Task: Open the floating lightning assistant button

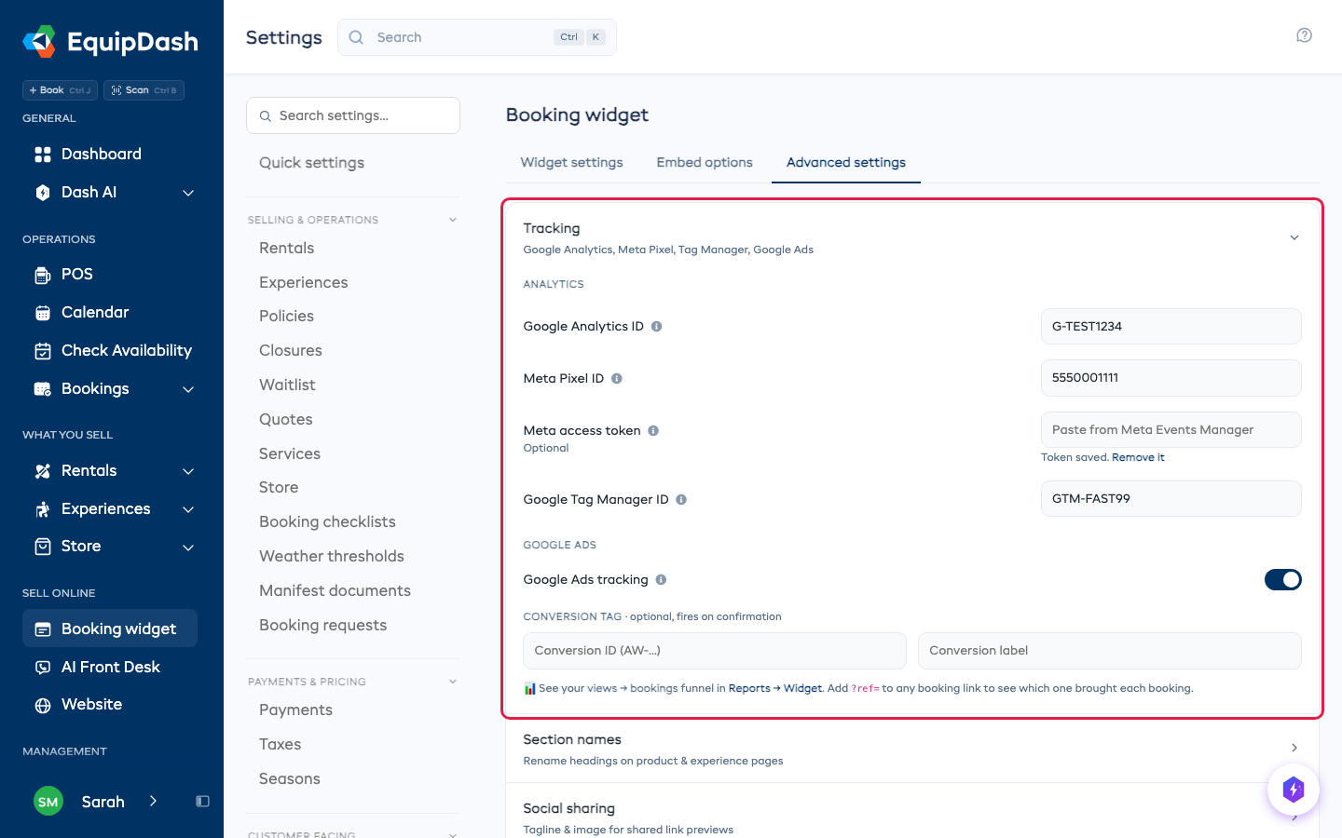Action: click(1293, 790)
